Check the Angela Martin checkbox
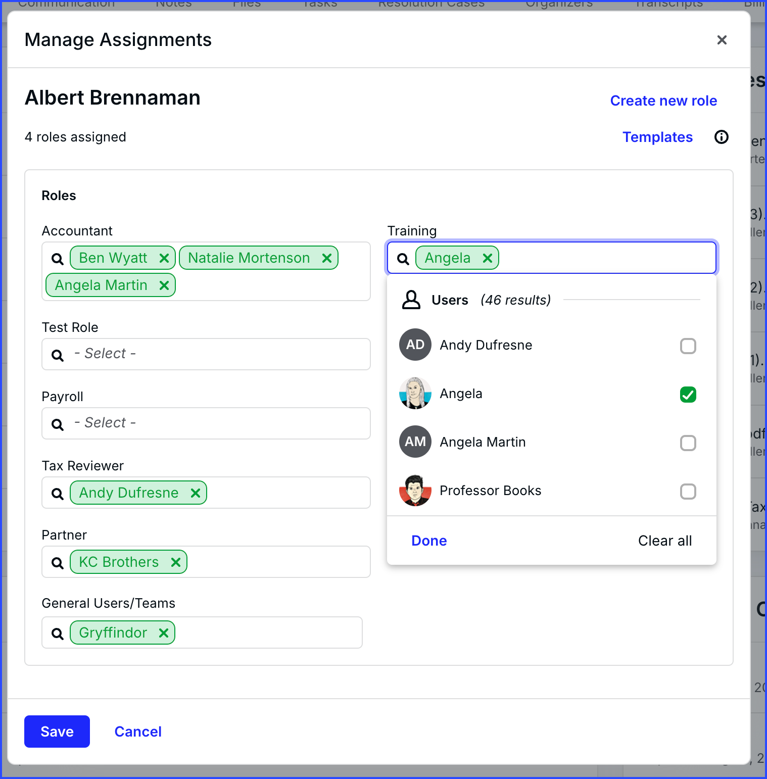767x779 pixels. 688,443
